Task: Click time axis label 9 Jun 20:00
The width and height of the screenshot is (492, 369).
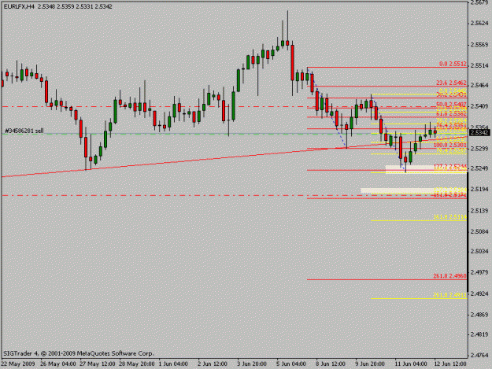Action: point(370,364)
